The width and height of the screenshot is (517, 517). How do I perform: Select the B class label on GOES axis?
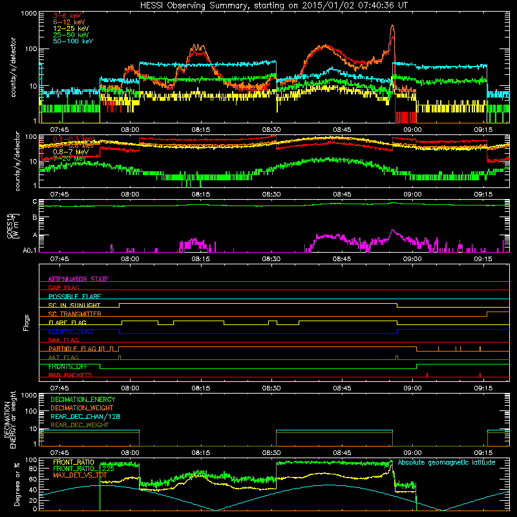coord(35,217)
